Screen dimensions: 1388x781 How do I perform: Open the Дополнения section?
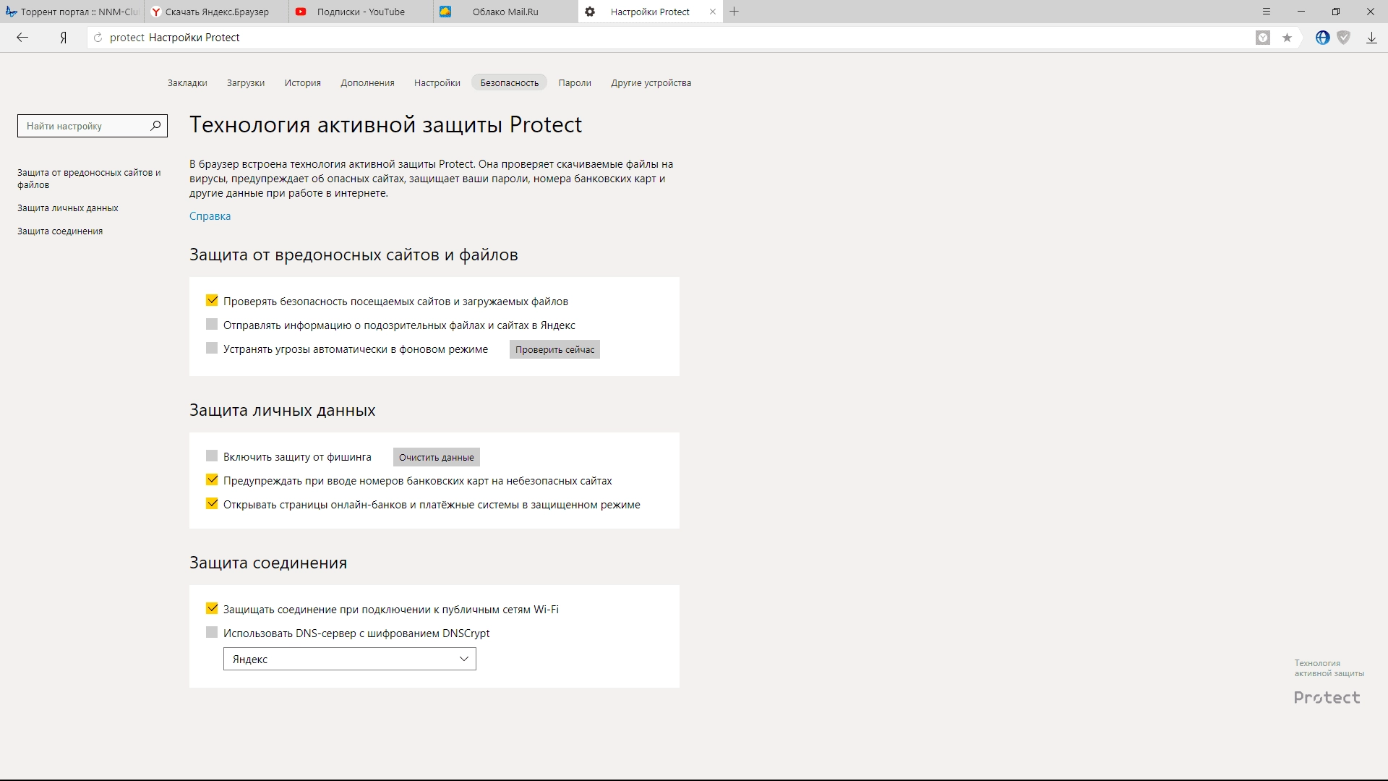(367, 83)
